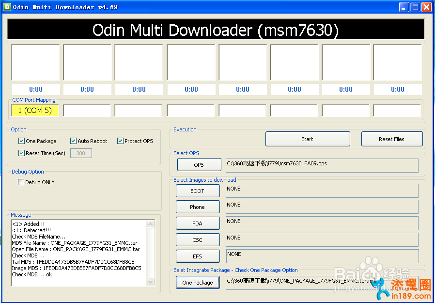Click the '<1> Detected!!!' log line
This screenshot has width=435, height=303.
[x=31, y=230]
